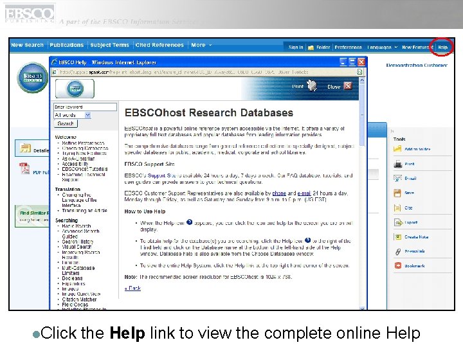Viewport: 463px width, 347px height.
Task: Expand the Languages dropdown
Action: pyautogui.click(x=382, y=47)
